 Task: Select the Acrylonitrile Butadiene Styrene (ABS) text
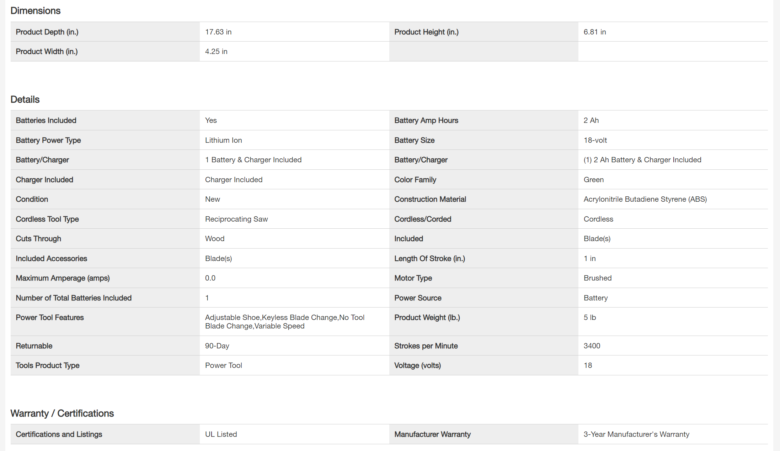click(645, 199)
